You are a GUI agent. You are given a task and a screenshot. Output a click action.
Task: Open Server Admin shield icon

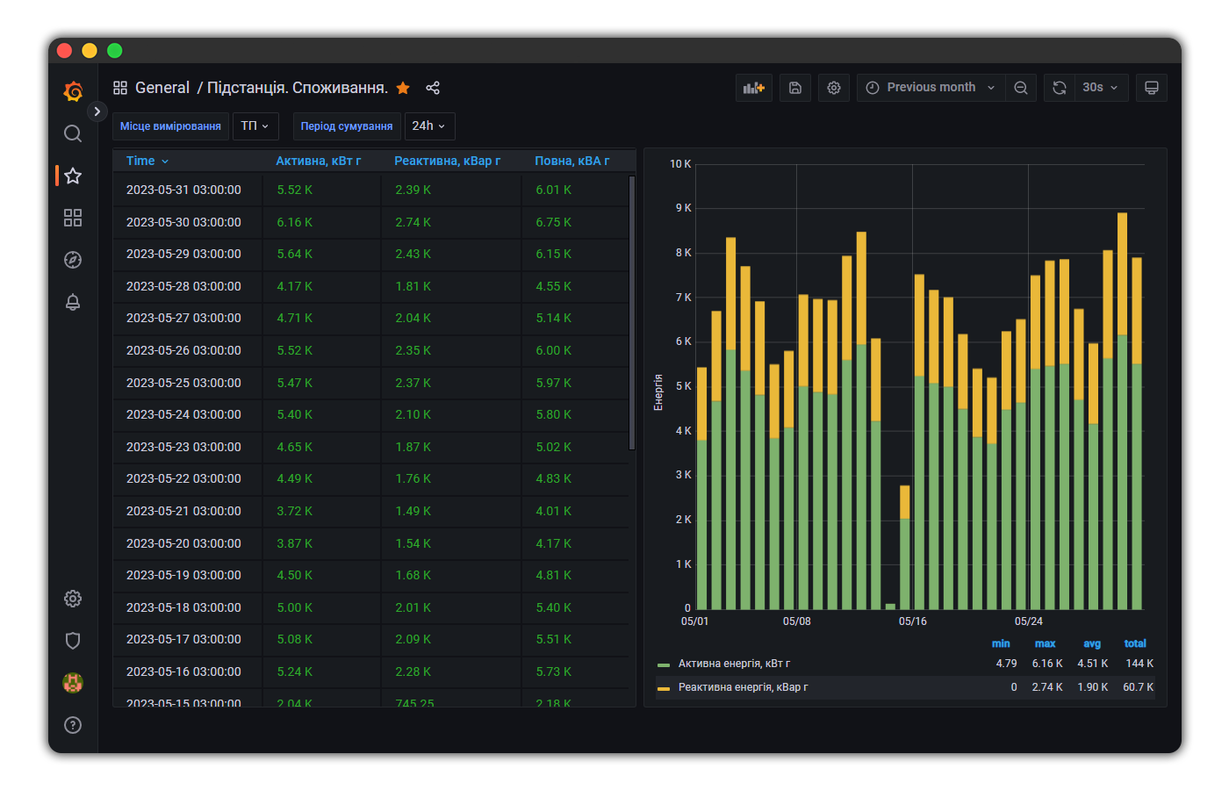73,641
